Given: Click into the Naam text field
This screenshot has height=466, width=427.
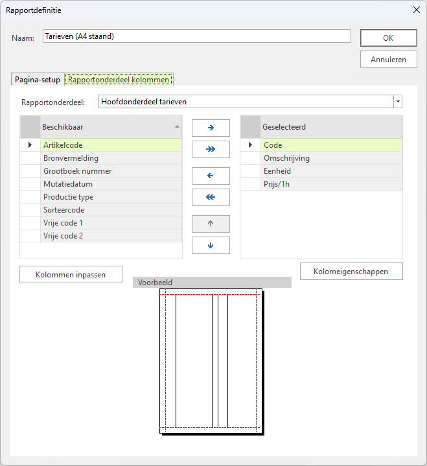Looking at the screenshot, I should (x=196, y=36).
